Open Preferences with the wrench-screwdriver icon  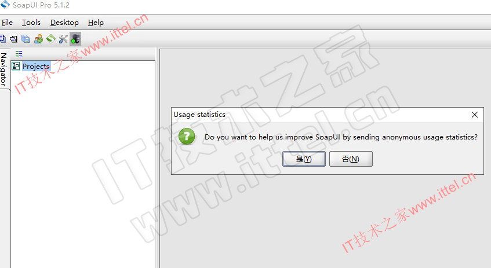tap(63, 39)
